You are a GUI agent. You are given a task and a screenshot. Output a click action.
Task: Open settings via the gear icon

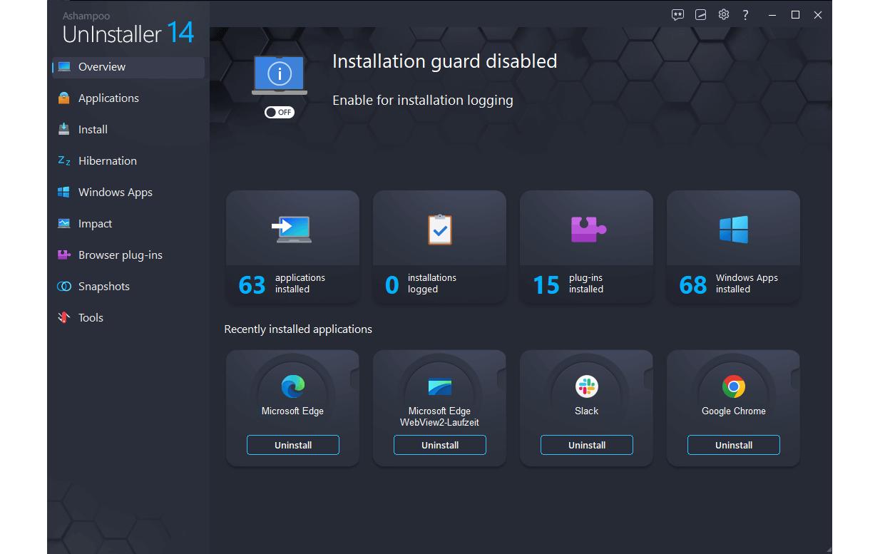point(724,14)
